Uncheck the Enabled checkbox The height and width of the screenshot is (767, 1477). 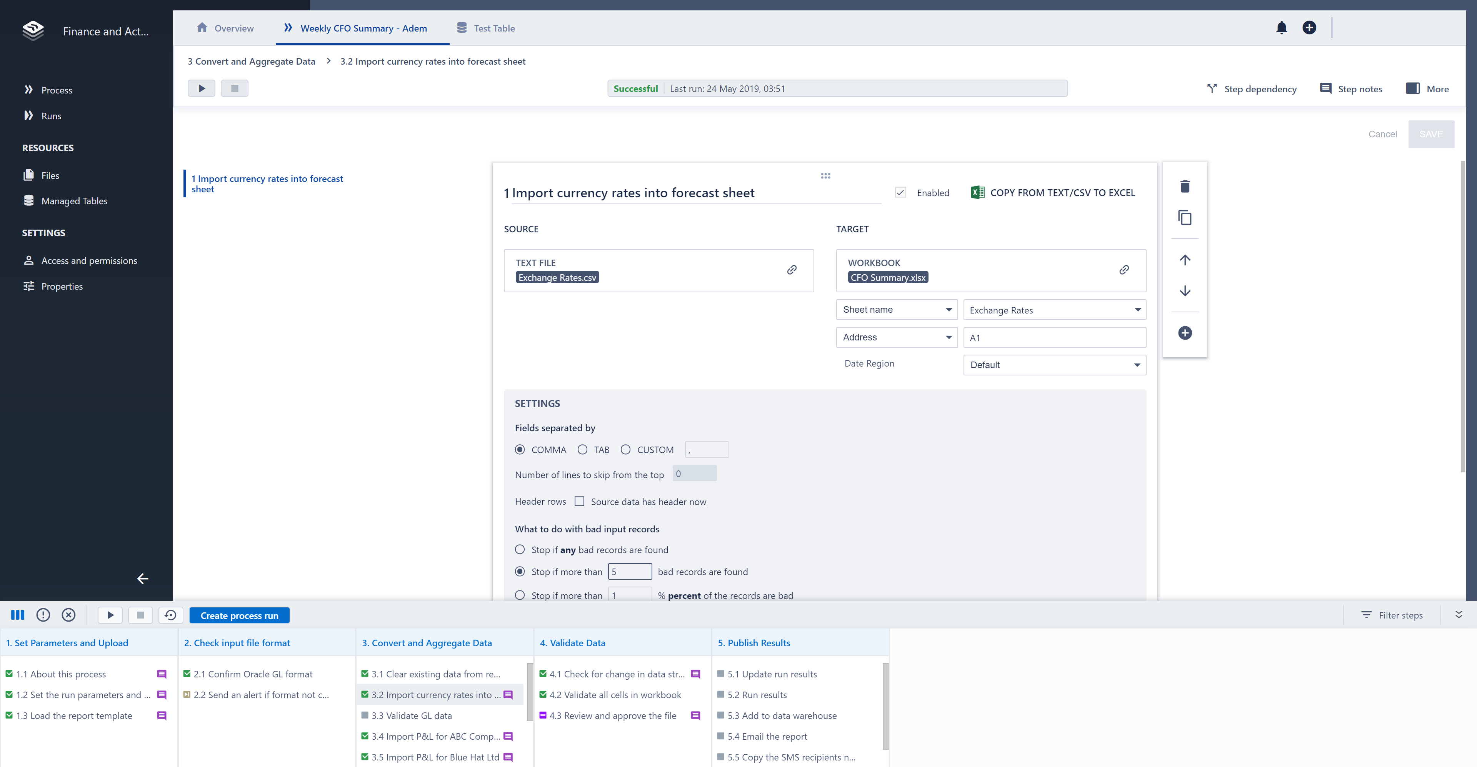pos(901,192)
